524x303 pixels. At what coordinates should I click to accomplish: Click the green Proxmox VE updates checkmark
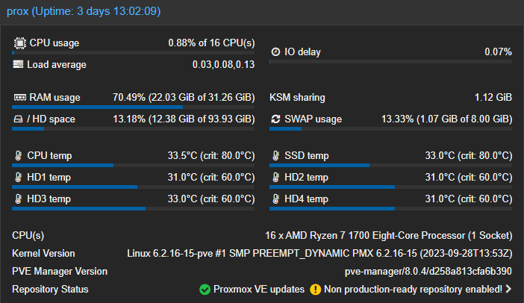click(x=205, y=290)
